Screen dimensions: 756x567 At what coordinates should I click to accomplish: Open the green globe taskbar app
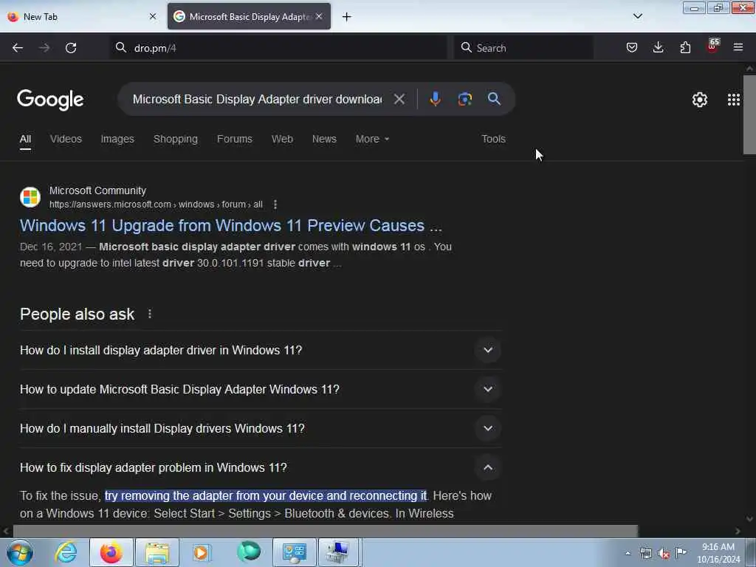pyautogui.click(x=249, y=551)
